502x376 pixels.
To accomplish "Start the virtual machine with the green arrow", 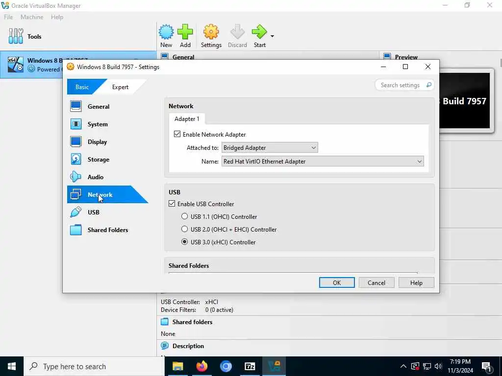I will (259, 32).
